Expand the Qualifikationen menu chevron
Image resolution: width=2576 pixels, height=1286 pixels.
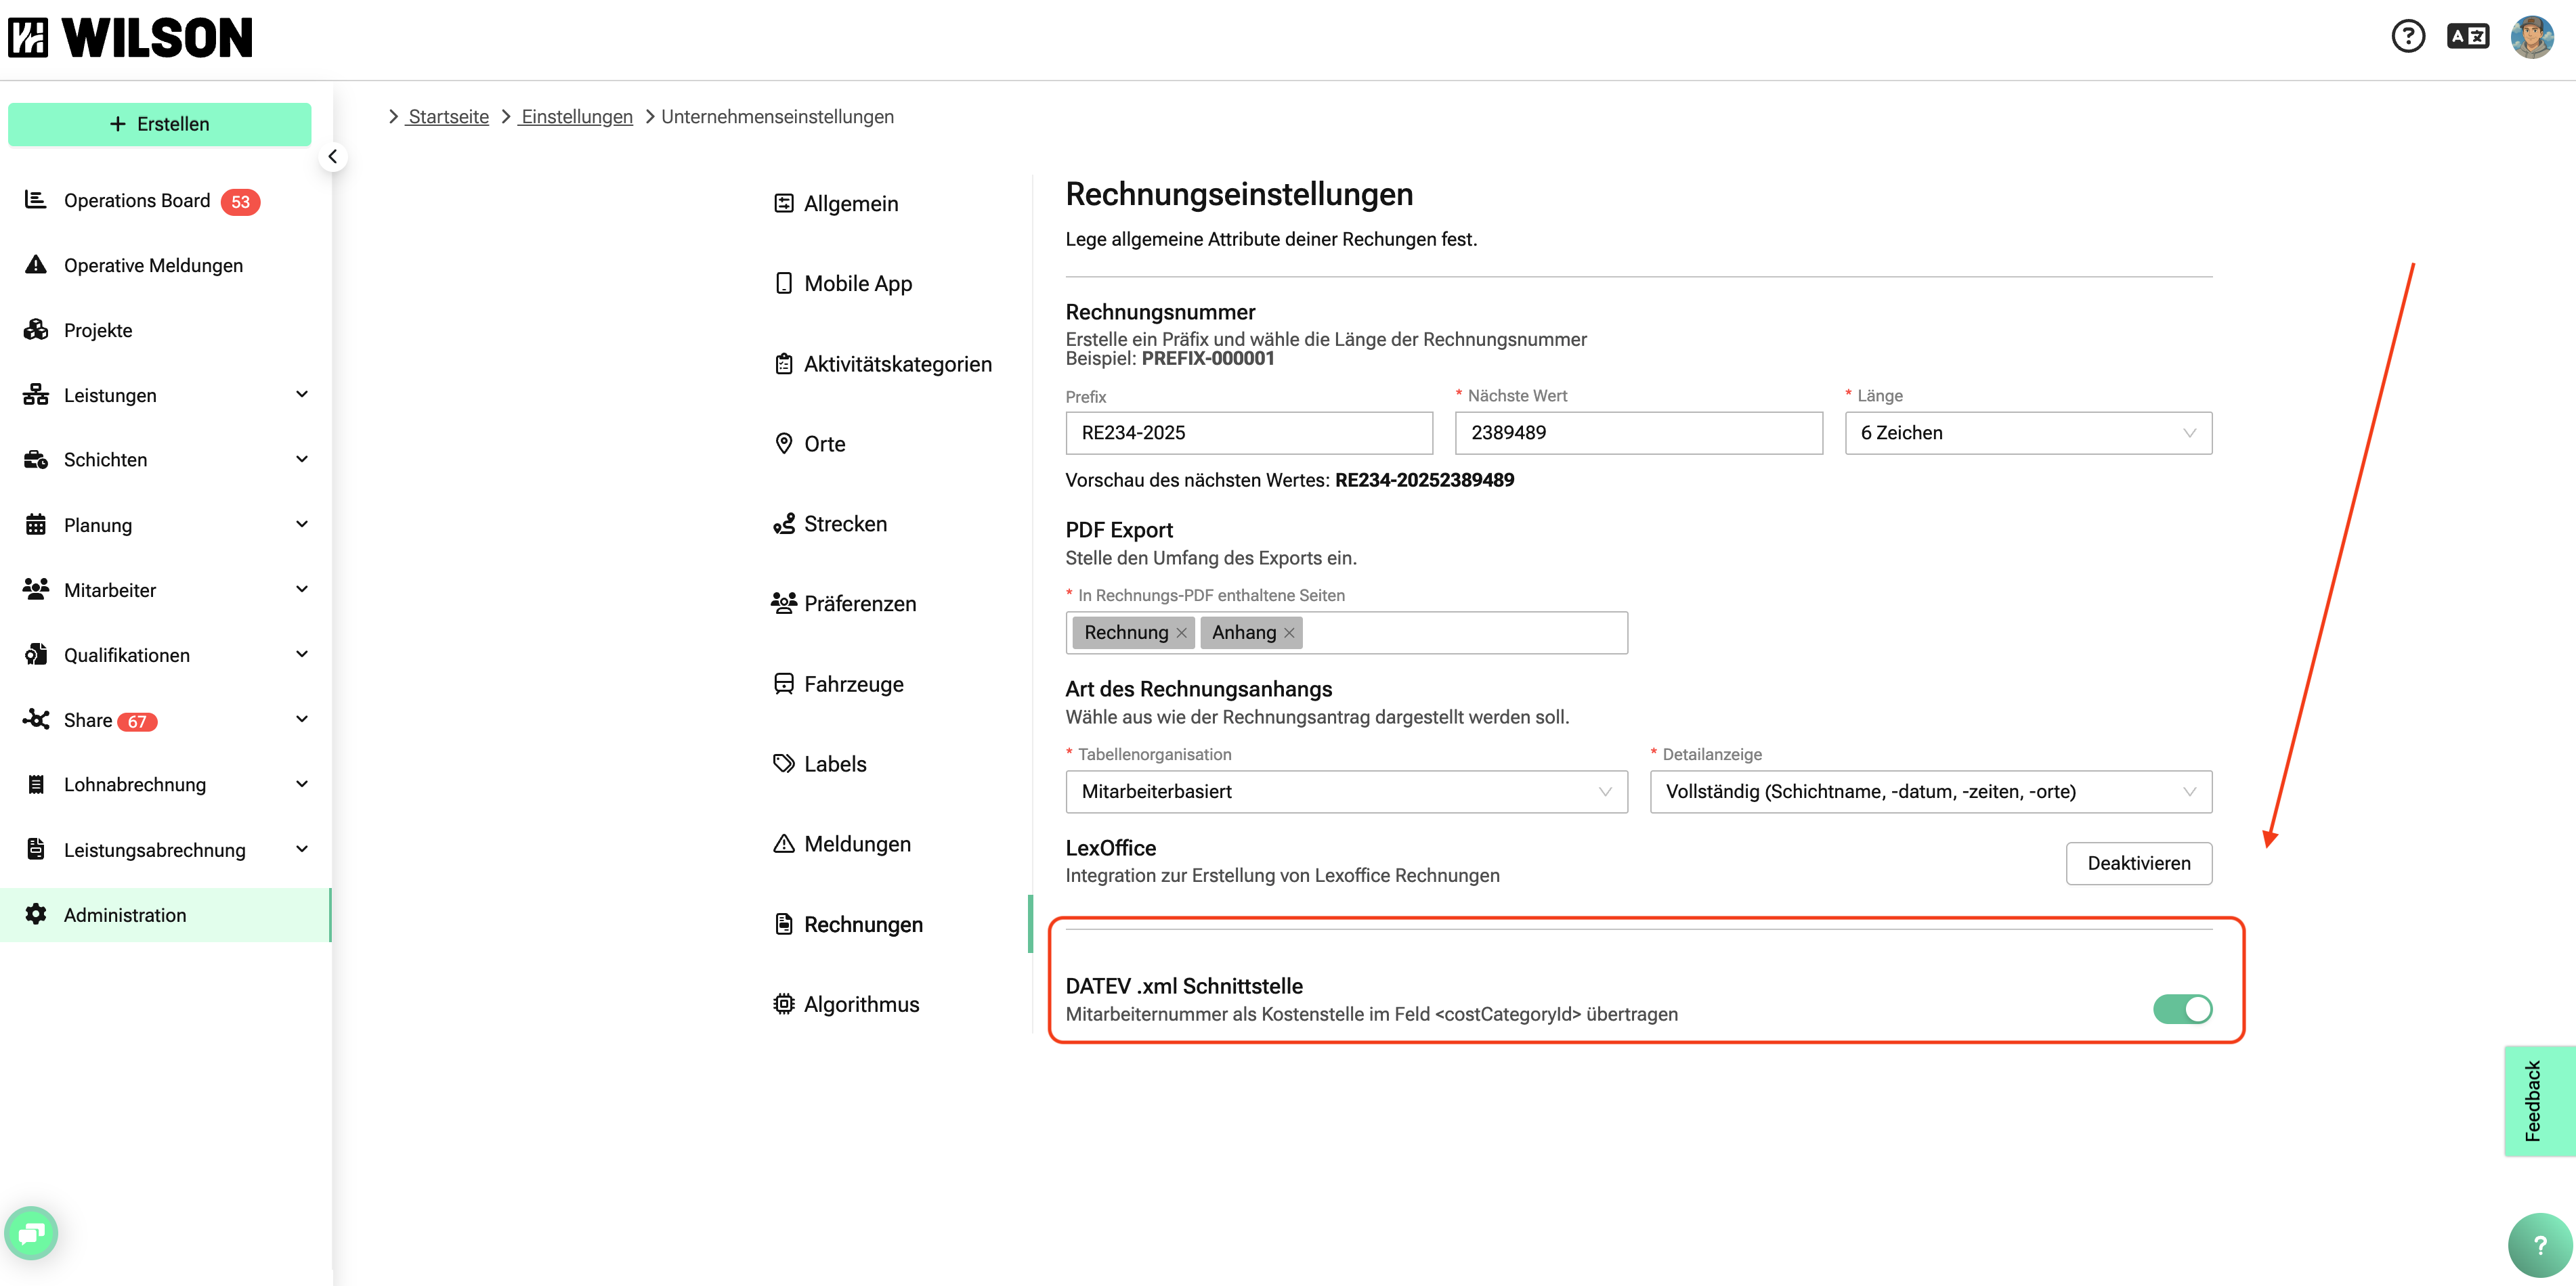click(x=302, y=655)
